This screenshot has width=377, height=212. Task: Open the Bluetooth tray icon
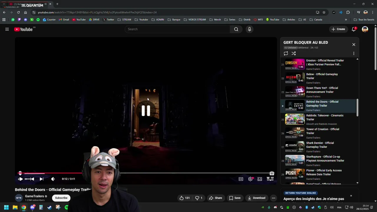coord(307,207)
